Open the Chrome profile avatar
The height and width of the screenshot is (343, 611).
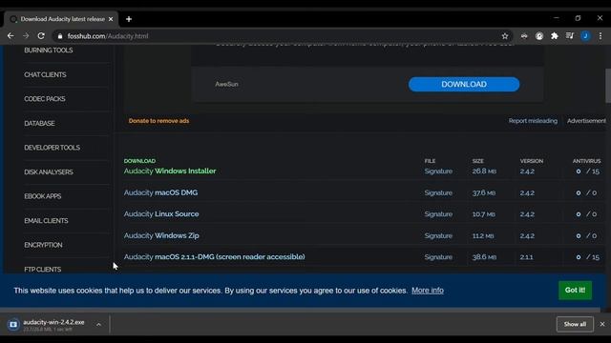click(585, 36)
